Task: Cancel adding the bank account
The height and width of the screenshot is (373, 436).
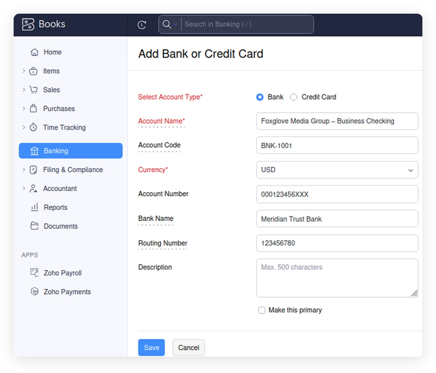Action: tap(189, 347)
